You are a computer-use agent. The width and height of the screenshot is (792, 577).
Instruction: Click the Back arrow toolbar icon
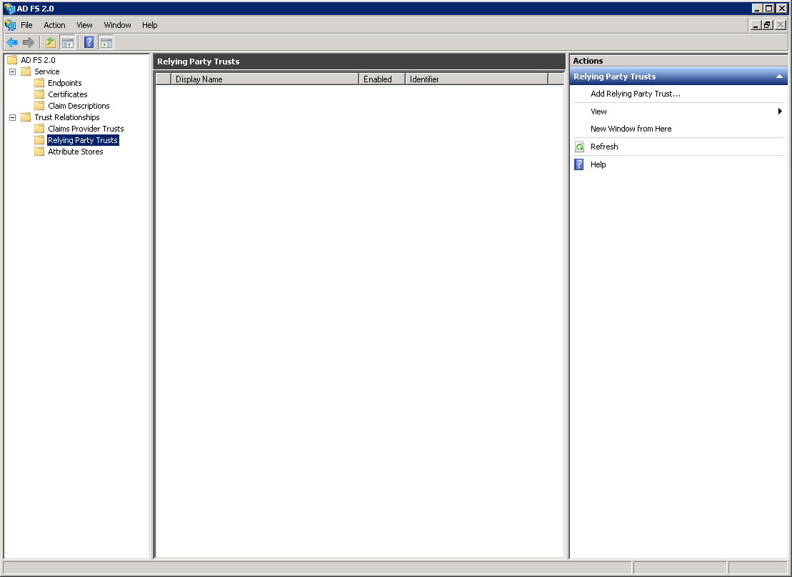tap(12, 43)
